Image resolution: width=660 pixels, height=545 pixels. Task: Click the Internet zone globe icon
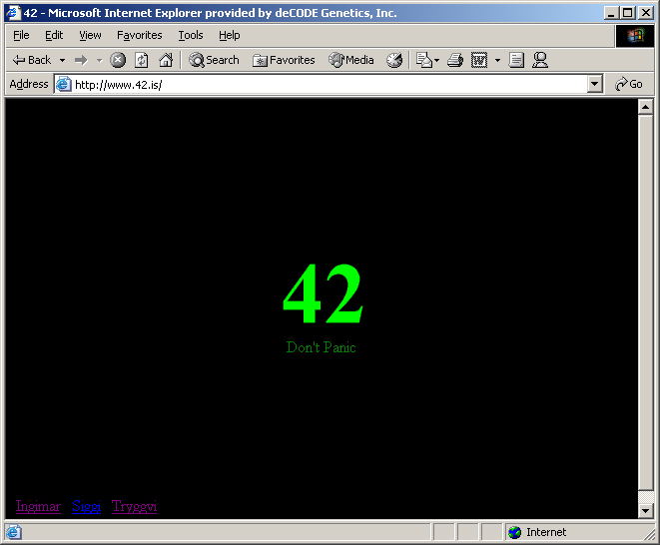pyautogui.click(x=514, y=532)
